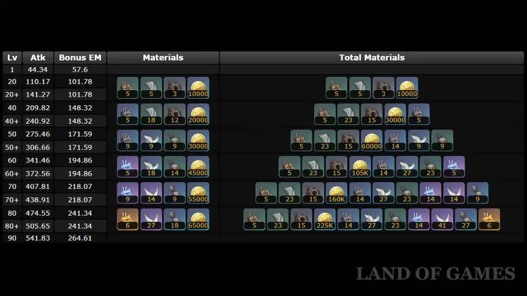Click the level cell reading 1
This screenshot has width=527, height=296.
(12, 70)
